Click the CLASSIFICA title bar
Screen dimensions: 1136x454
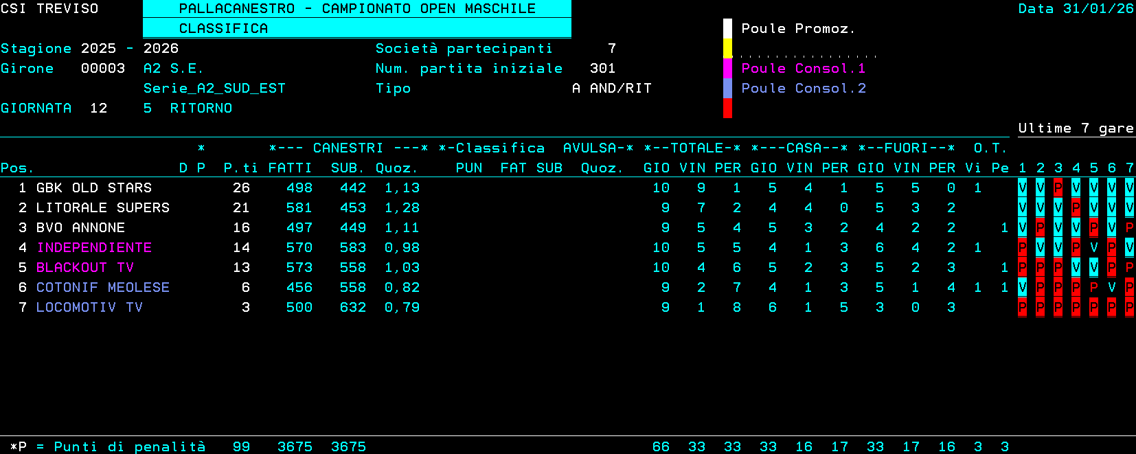(x=356, y=28)
